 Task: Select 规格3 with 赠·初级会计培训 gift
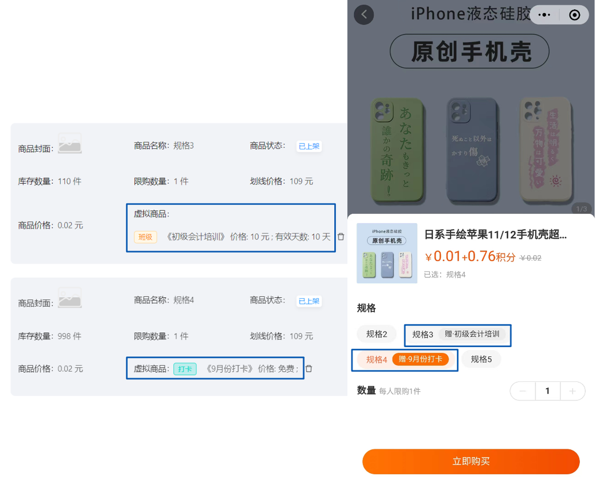[457, 335]
